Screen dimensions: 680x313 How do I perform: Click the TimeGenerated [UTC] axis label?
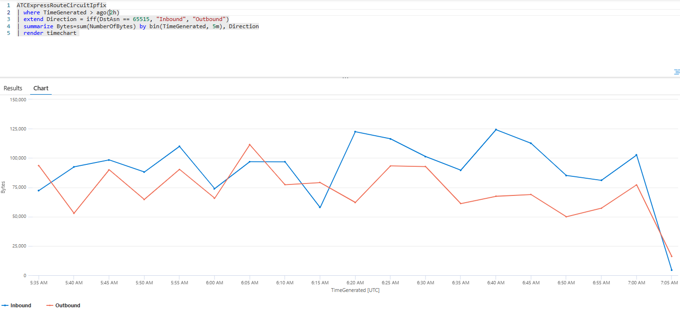[355, 290]
